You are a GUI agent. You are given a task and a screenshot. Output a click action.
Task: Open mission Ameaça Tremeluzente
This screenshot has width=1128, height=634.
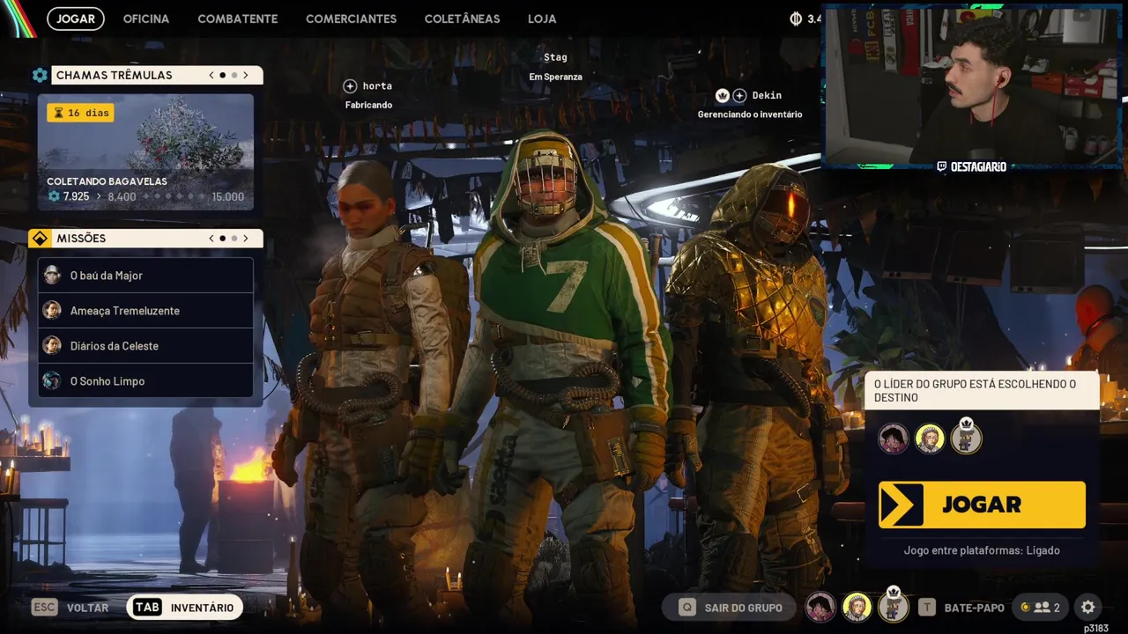145,310
